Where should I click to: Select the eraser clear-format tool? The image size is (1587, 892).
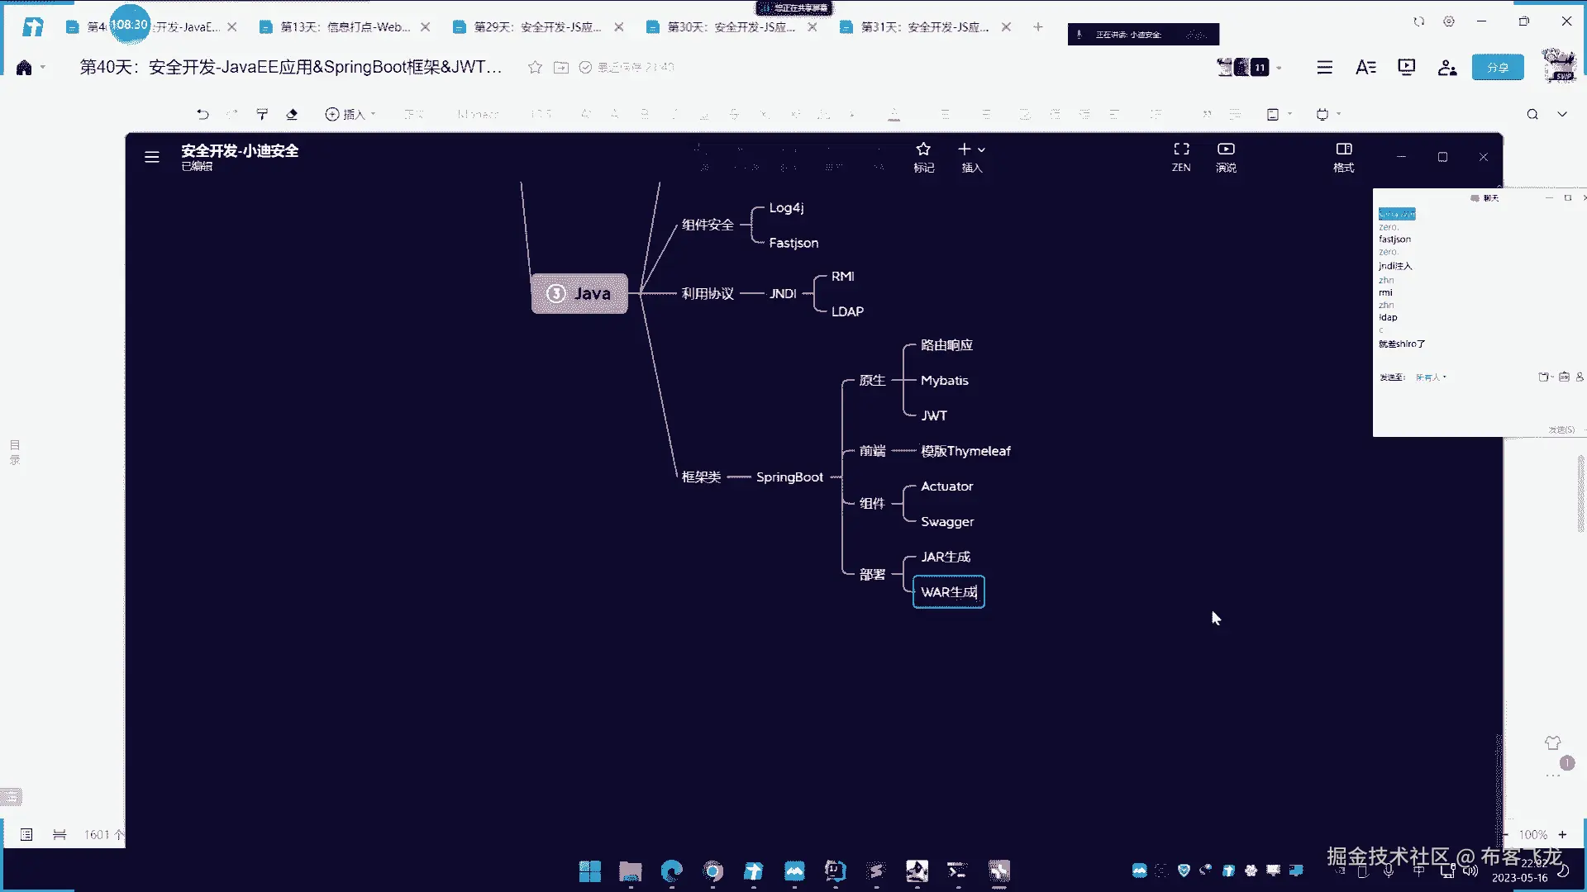coord(292,114)
